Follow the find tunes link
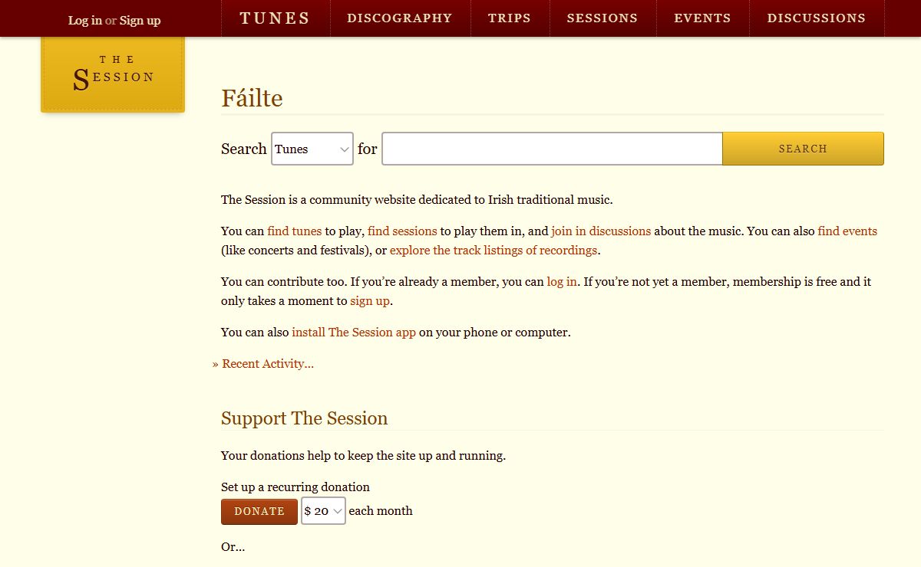 coord(295,231)
